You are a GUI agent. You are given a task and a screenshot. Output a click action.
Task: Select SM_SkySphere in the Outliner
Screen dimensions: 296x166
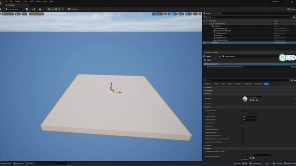point(222,38)
